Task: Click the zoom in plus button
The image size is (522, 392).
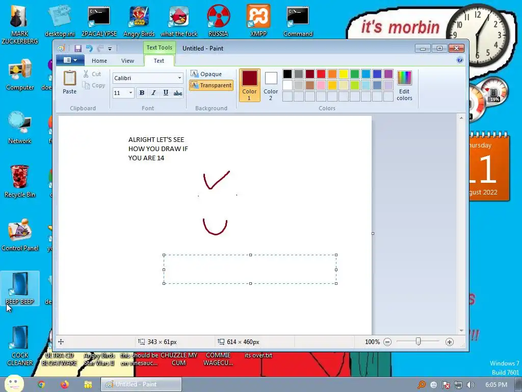Action: point(450,342)
